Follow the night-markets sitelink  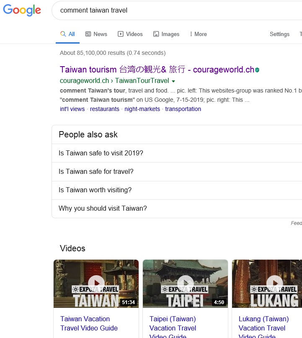pos(142,109)
